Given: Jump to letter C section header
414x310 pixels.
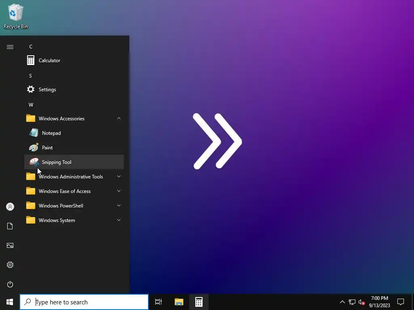Looking at the screenshot, I should [x=31, y=47].
